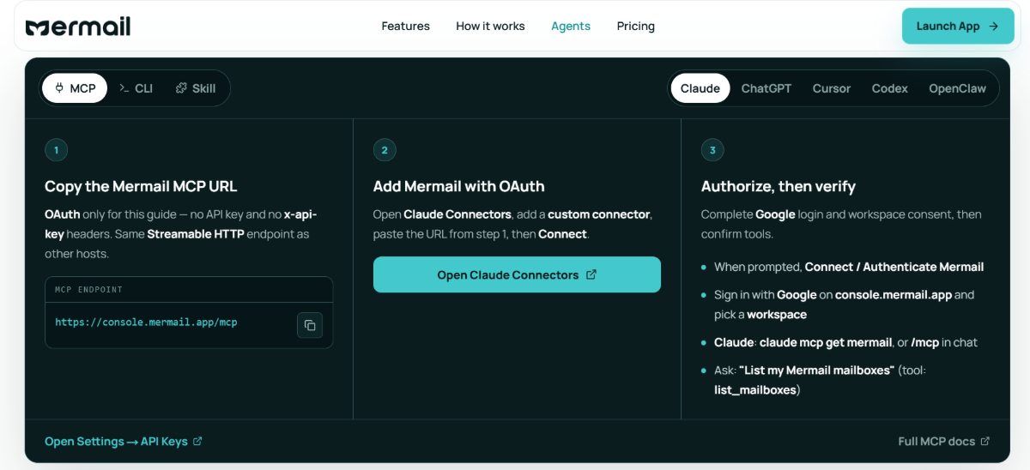Click the Launch App button
Screen dimensions: 1030x470
coord(958,26)
